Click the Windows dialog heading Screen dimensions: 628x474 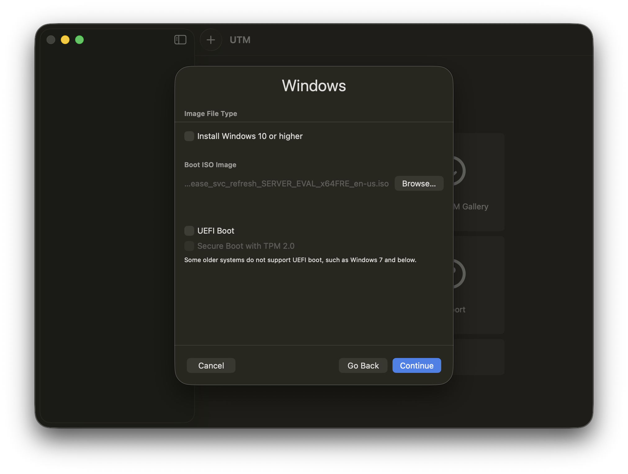tap(314, 86)
